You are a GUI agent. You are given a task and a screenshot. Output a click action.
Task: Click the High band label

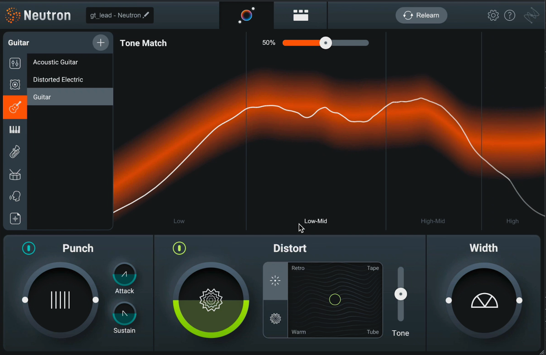click(x=512, y=221)
